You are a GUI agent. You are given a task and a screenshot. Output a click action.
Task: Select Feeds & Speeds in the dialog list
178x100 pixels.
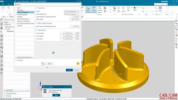(x=22, y=14)
